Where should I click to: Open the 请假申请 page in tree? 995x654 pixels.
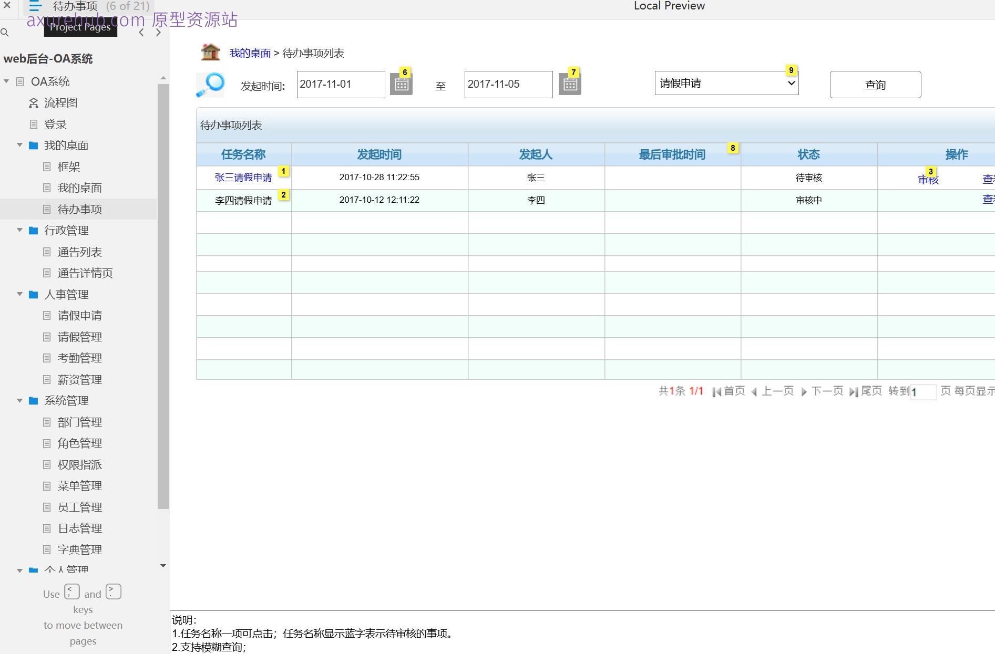79,316
